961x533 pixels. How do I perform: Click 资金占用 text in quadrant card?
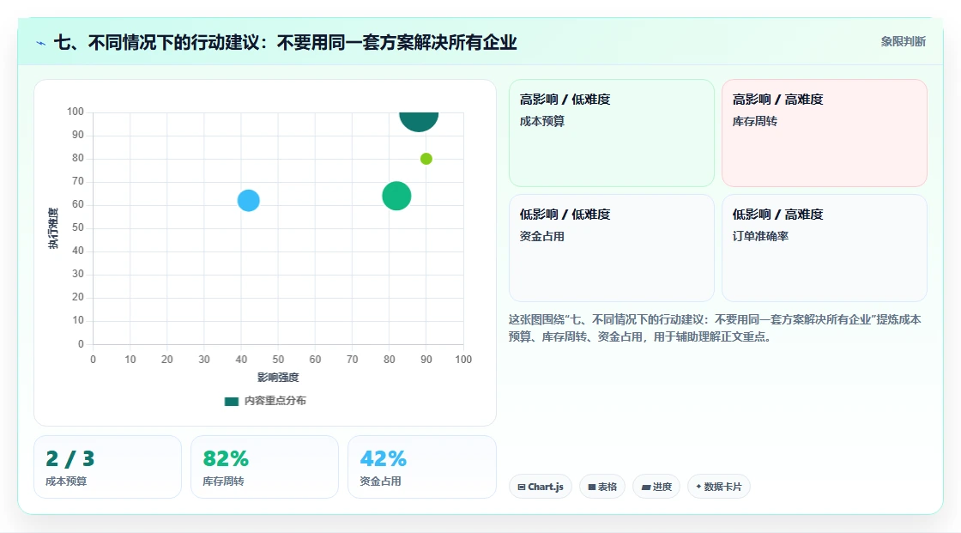pyautogui.click(x=541, y=236)
